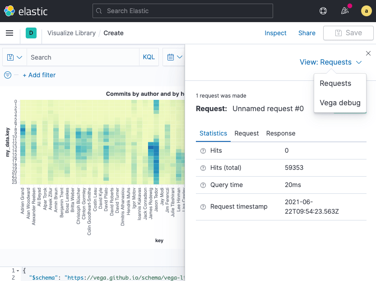Close the inspector flyout panel

point(368,53)
